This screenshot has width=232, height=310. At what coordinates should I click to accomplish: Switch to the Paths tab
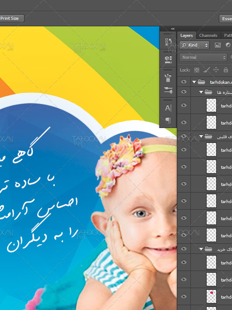click(x=228, y=36)
